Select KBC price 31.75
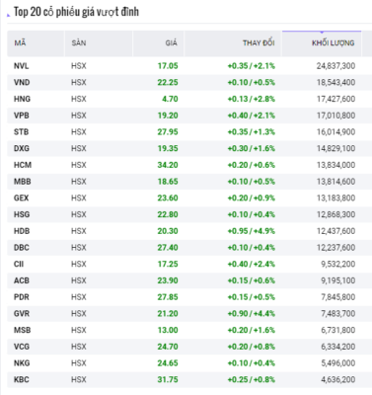This screenshot has width=372, height=395. pyautogui.click(x=168, y=379)
